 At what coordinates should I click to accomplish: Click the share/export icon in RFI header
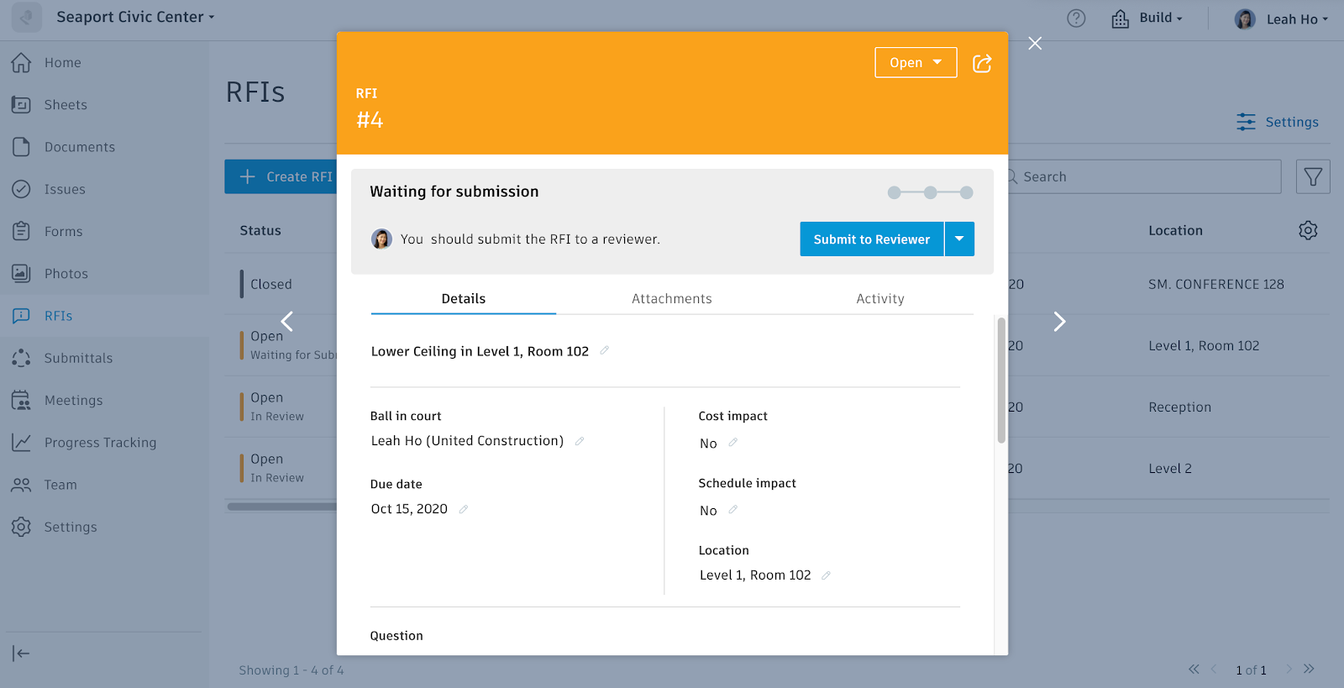(982, 63)
